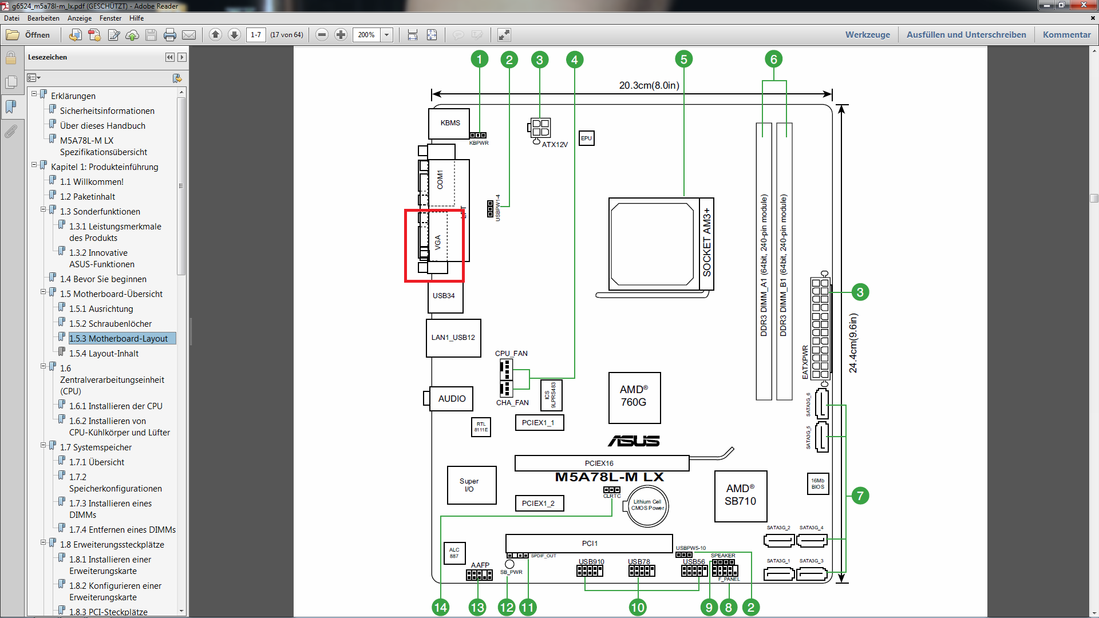Zoom in with the plus button
The height and width of the screenshot is (618, 1099).
click(341, 35)
